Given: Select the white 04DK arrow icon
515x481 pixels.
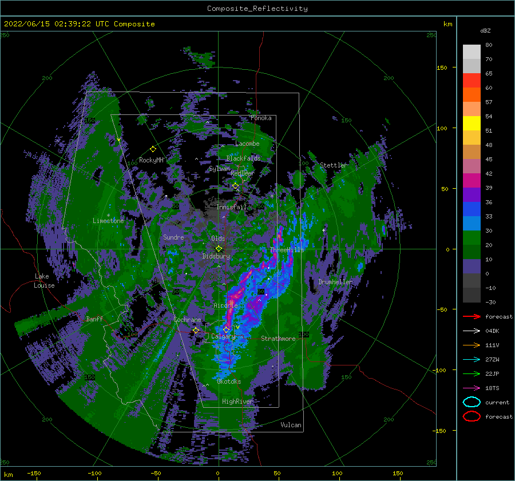Looking at the screenshot, I should 472,331.
